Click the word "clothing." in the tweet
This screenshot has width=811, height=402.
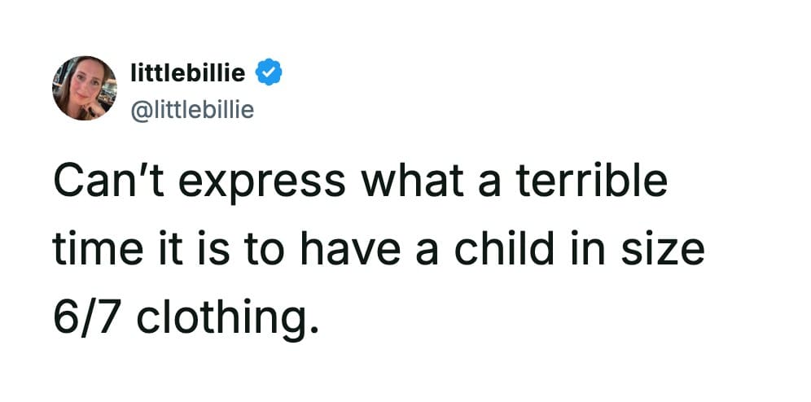click(224, 315)
